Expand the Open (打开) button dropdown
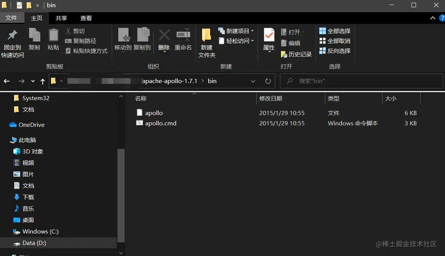The width and height of the screenshot is (445, 256). point(304,32)
